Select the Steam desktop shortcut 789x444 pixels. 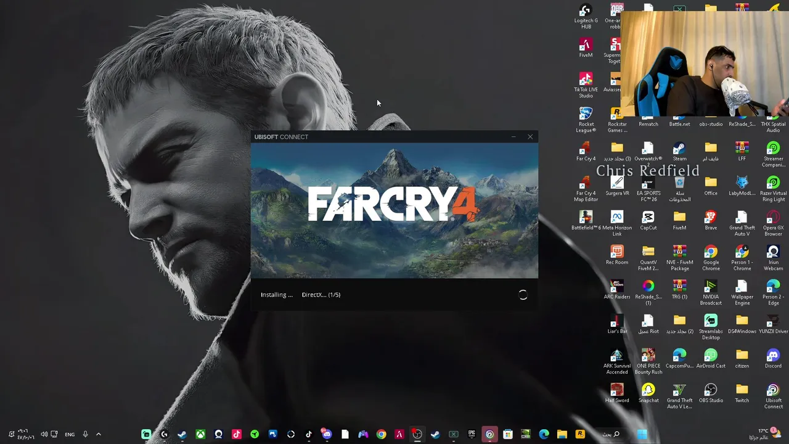(679, 152)
